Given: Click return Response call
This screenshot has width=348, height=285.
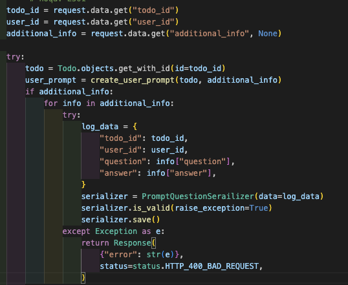Looking at the screenshot, I should click(x=119, y=243).
